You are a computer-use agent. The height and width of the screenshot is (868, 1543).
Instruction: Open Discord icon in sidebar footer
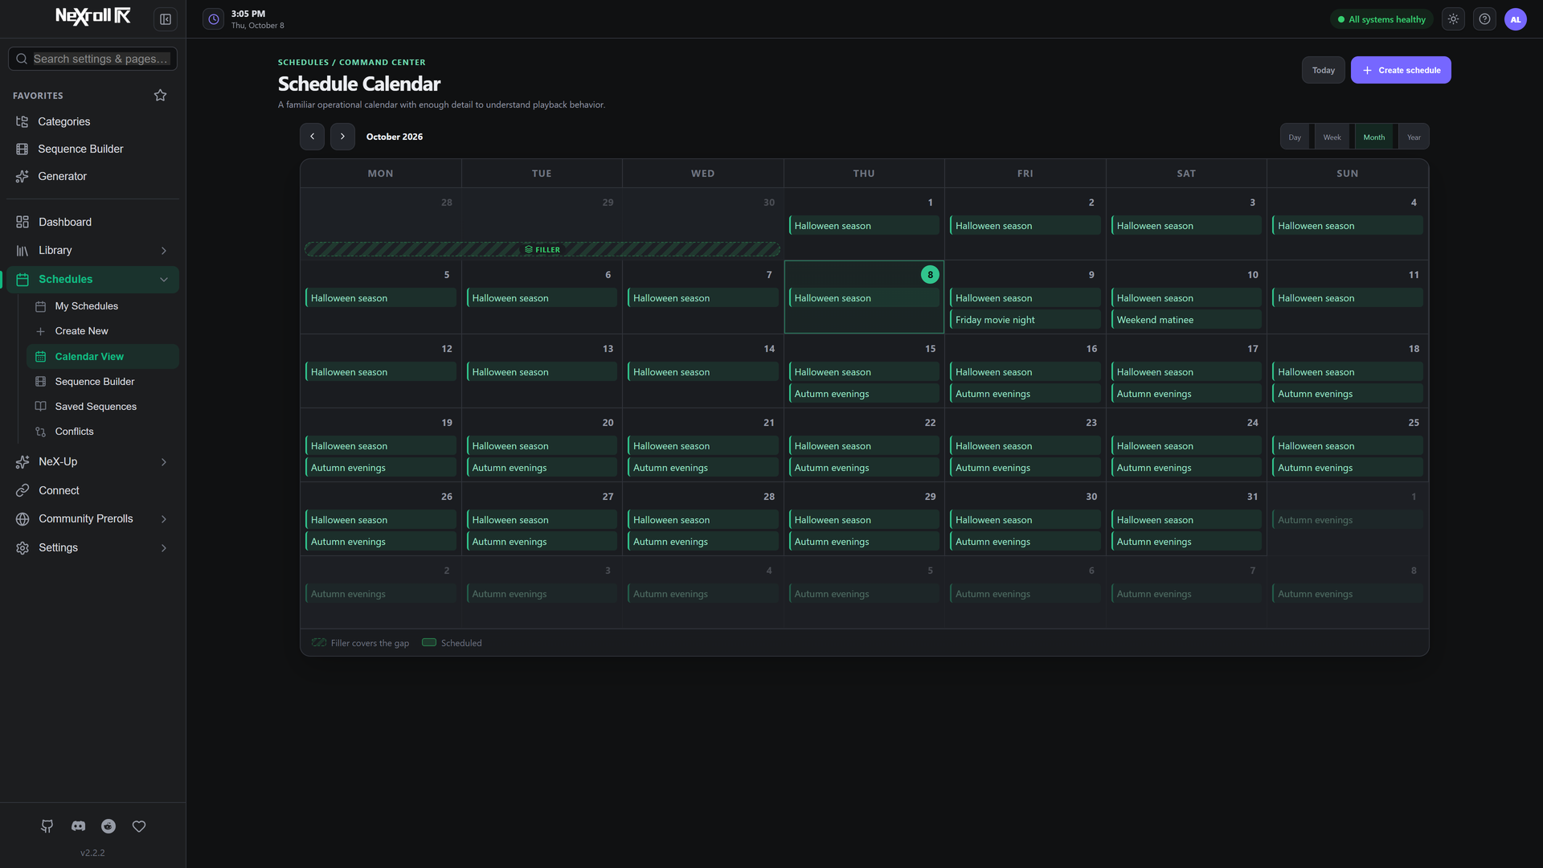pos(78,826)
